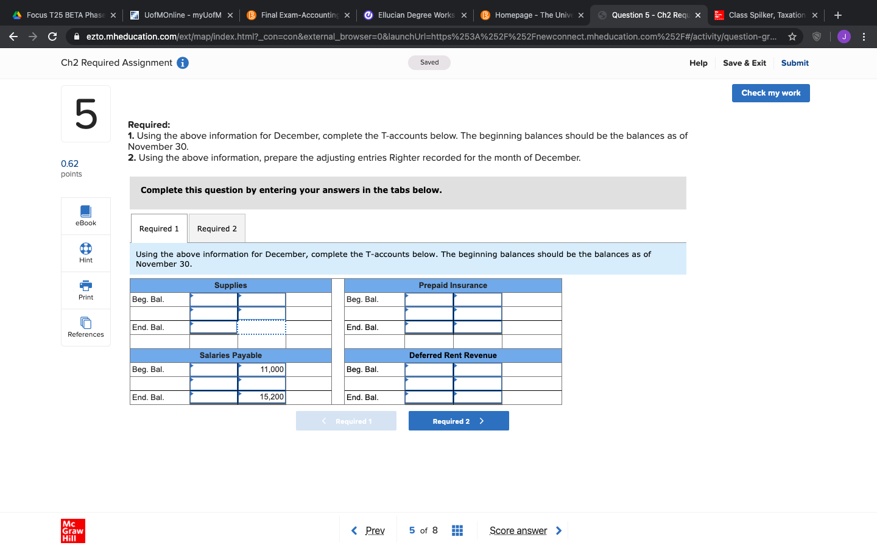The width and height of the screenshot is (877, 548).
Task: Click Salaries Payable 15,200 ending credit cell
Action: (x=262, y=397)
